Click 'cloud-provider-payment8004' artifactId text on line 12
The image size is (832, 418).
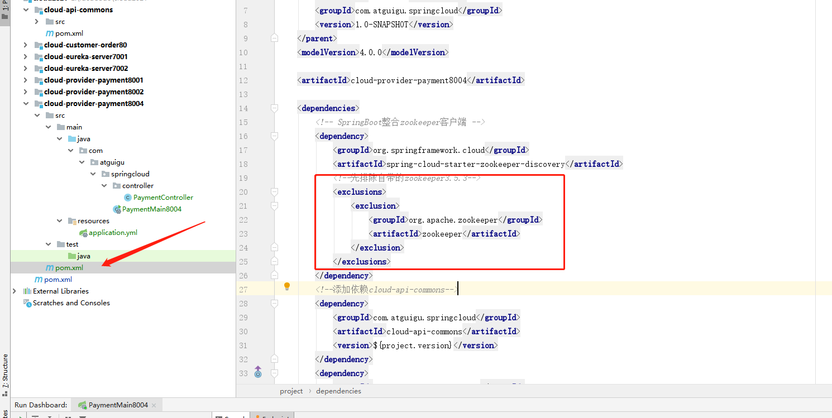[409, 80]
